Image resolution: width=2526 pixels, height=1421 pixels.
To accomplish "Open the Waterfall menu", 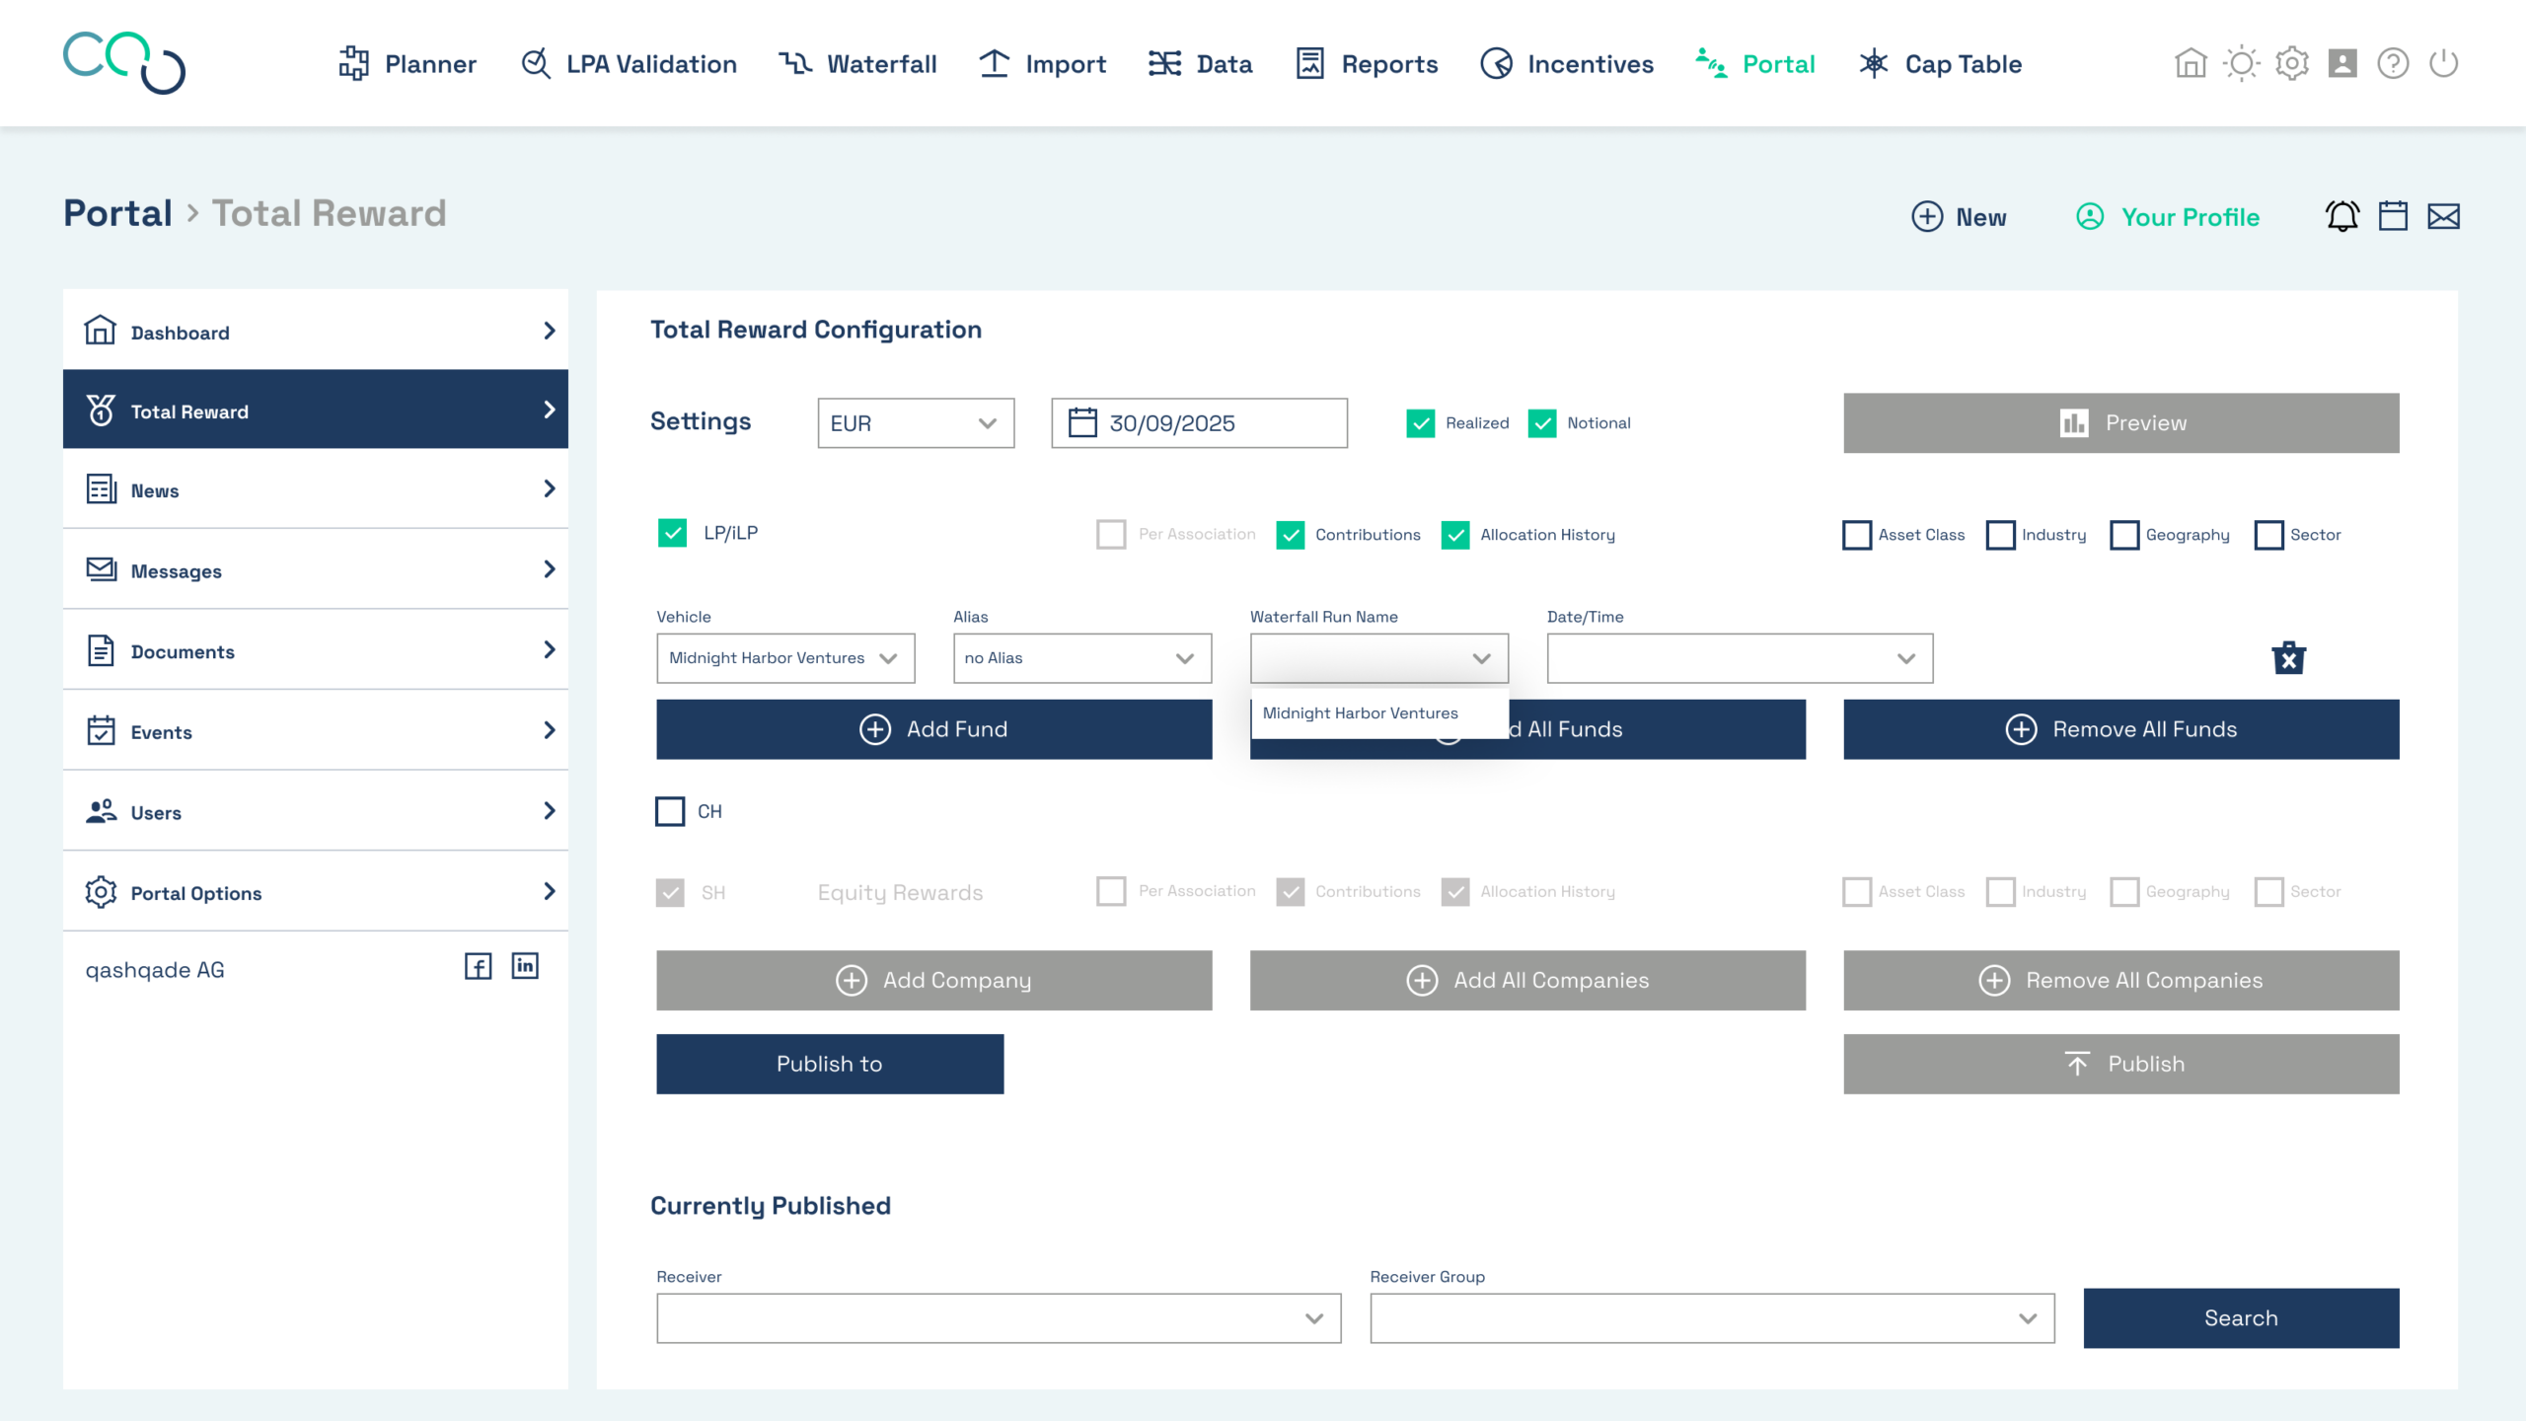I will point(857,64).
